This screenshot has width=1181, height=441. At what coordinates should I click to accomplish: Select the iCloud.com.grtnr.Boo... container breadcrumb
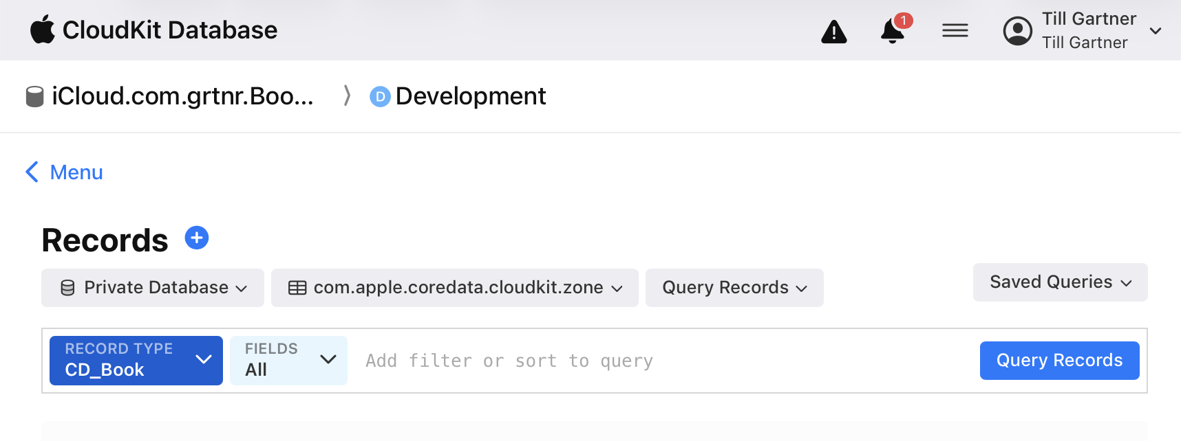pyautogui.click(x=182, y=97)
